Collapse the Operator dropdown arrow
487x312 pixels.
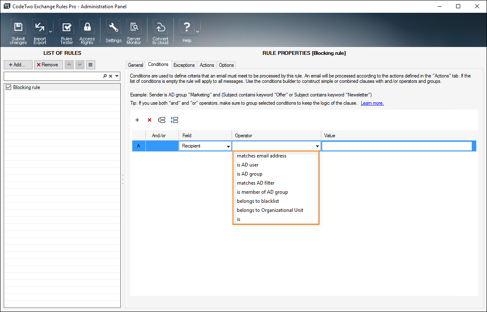tap(317, 146)
